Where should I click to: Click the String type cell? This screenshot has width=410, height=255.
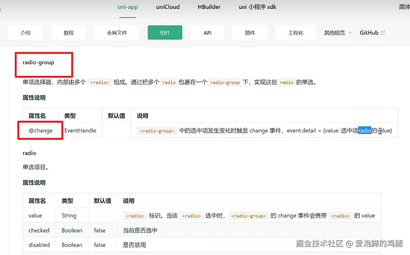click(72, 216)
